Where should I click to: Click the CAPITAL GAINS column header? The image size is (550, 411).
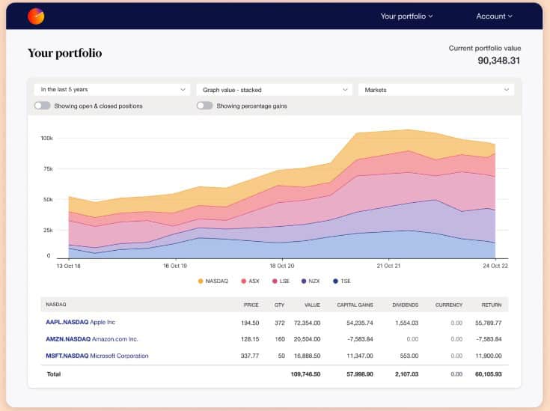pos(355,305)
